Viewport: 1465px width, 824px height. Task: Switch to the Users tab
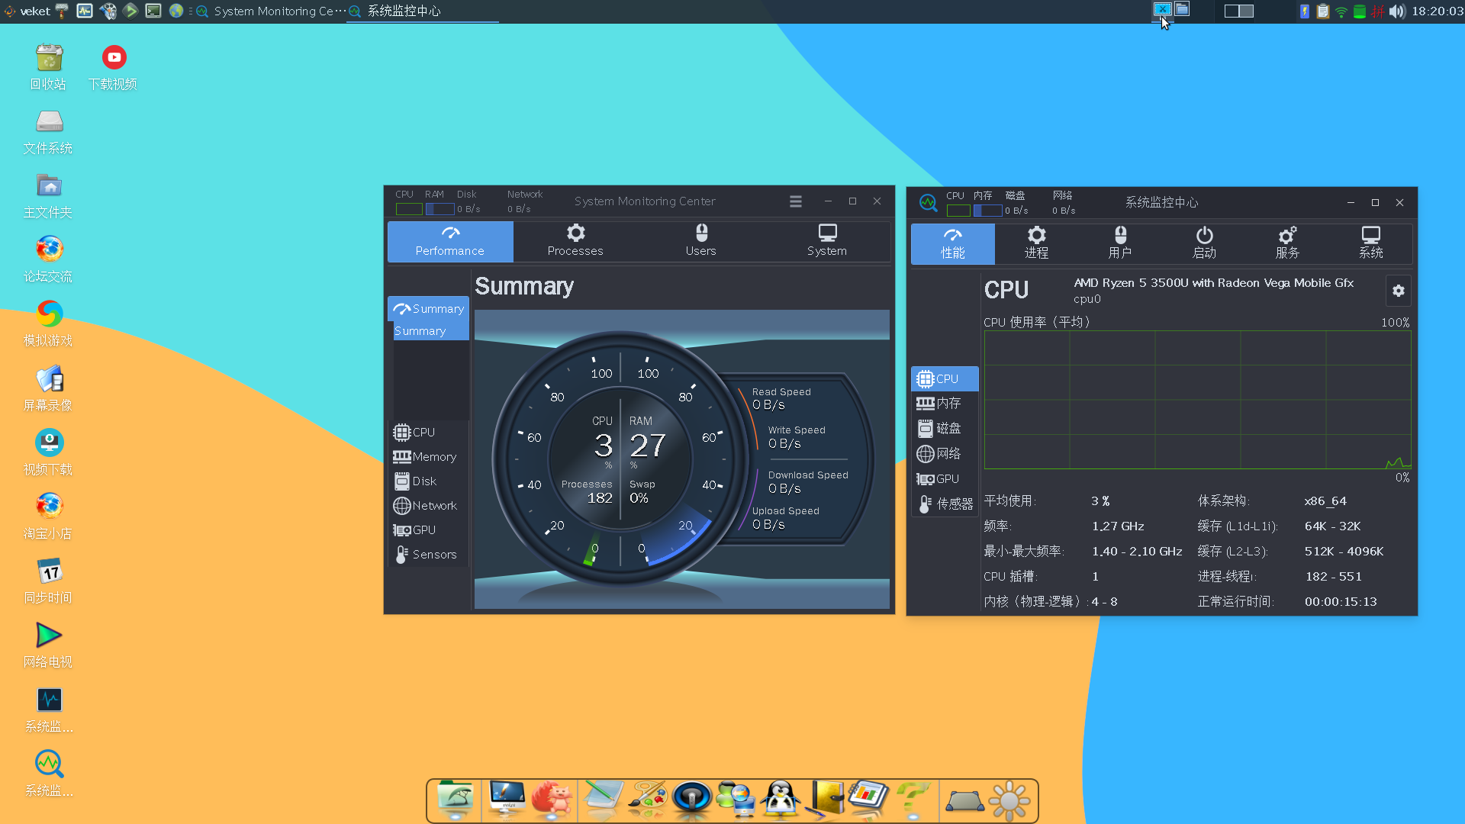(700, 240)
